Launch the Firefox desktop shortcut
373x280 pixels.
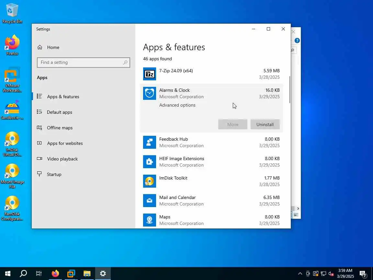coord(12,45)
